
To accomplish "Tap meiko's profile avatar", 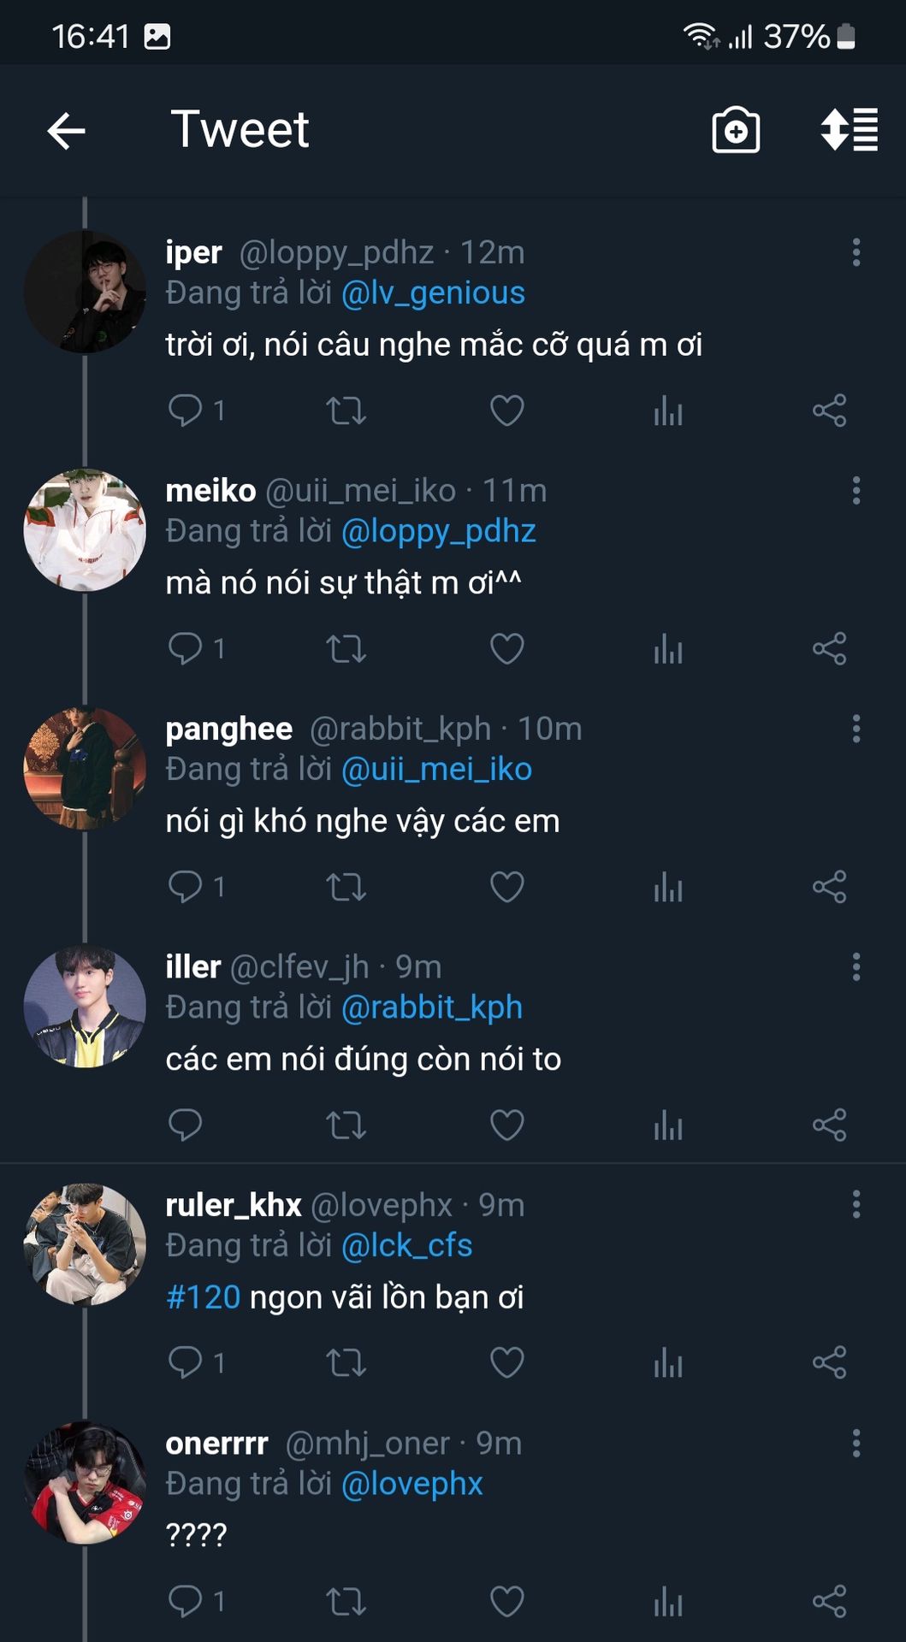I will pos(85,530).
